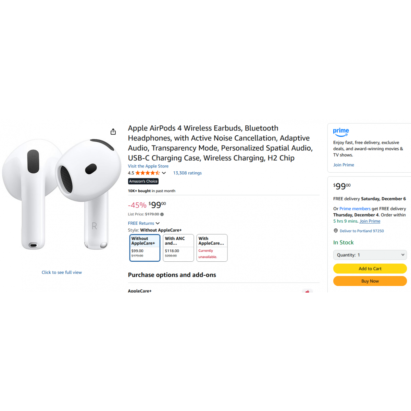Image resolution: width=411 pixels, height=411 pixels.
Task: Open the Quantity dropdown
Action: coord(370,255)
